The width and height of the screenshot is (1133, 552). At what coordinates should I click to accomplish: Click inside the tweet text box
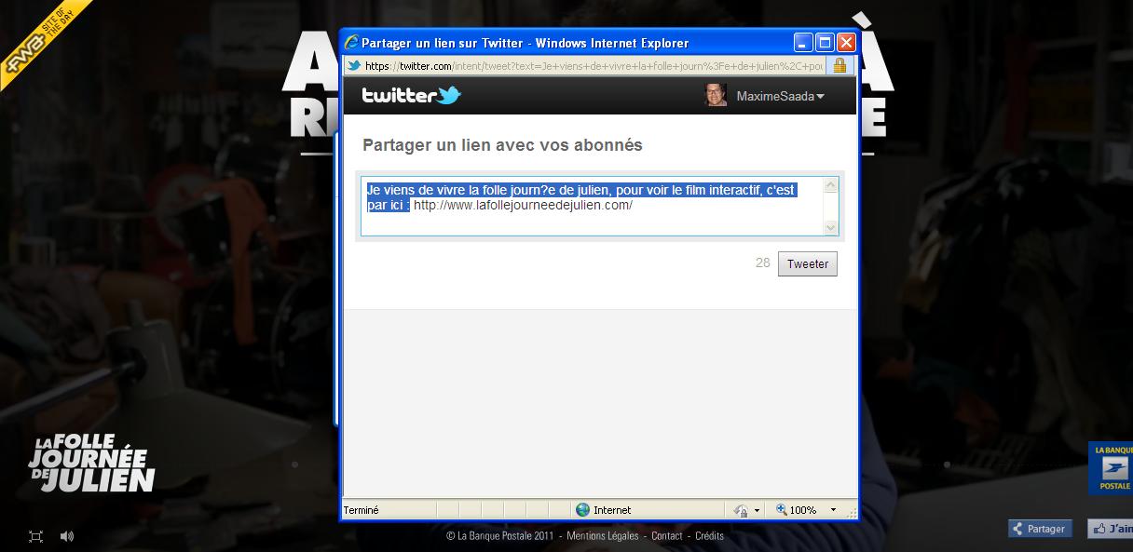click(x=592, y=206)
